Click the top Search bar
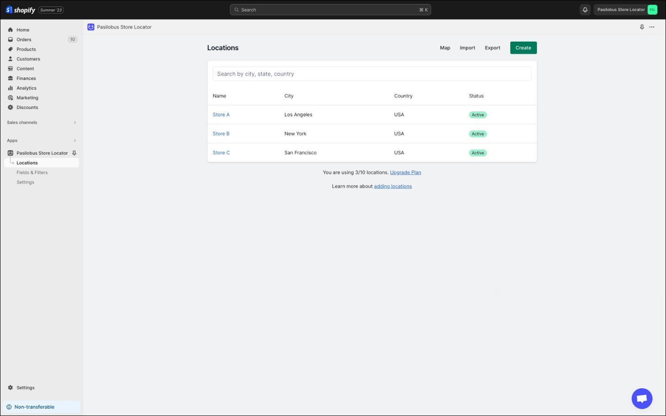Screen dimensions: 666x416 point(330,10)
